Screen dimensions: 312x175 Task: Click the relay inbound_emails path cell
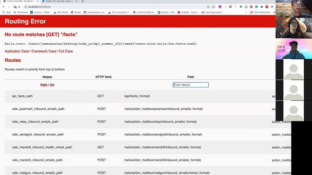[160, 122]
